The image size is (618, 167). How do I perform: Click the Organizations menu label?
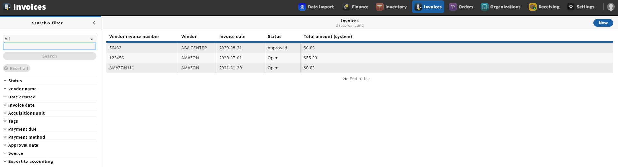(505, 7)
